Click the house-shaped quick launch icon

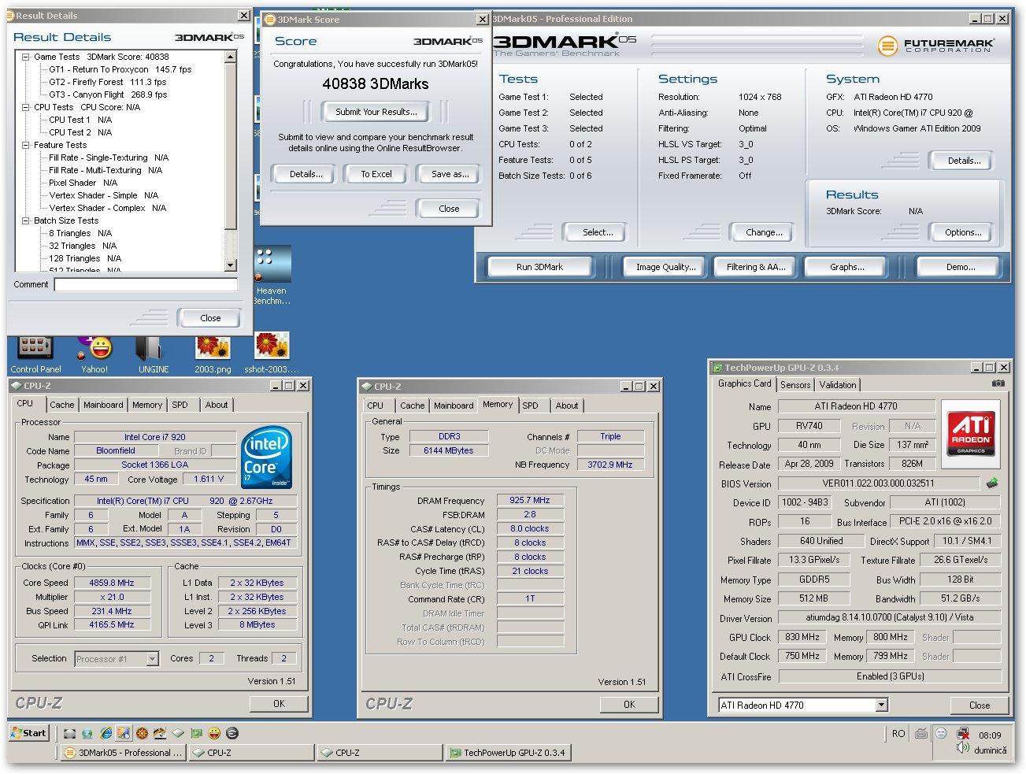pos(160,733)
